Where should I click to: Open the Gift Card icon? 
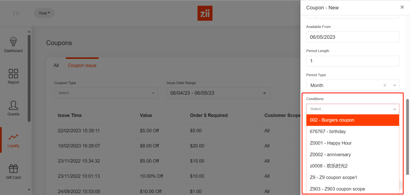pos(13,169)
